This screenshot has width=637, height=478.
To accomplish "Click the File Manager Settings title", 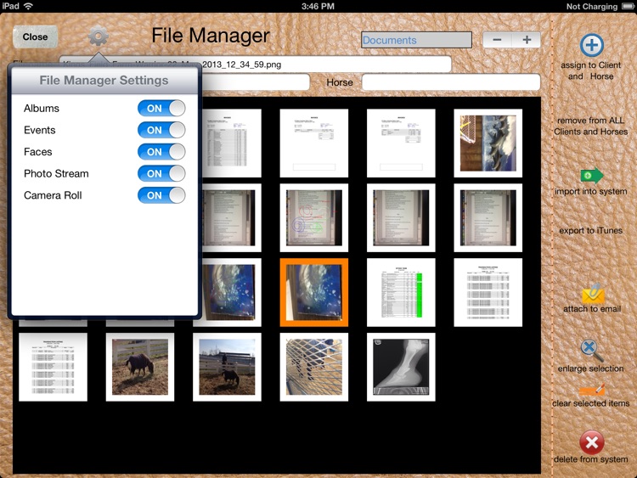I will [104, 81].
